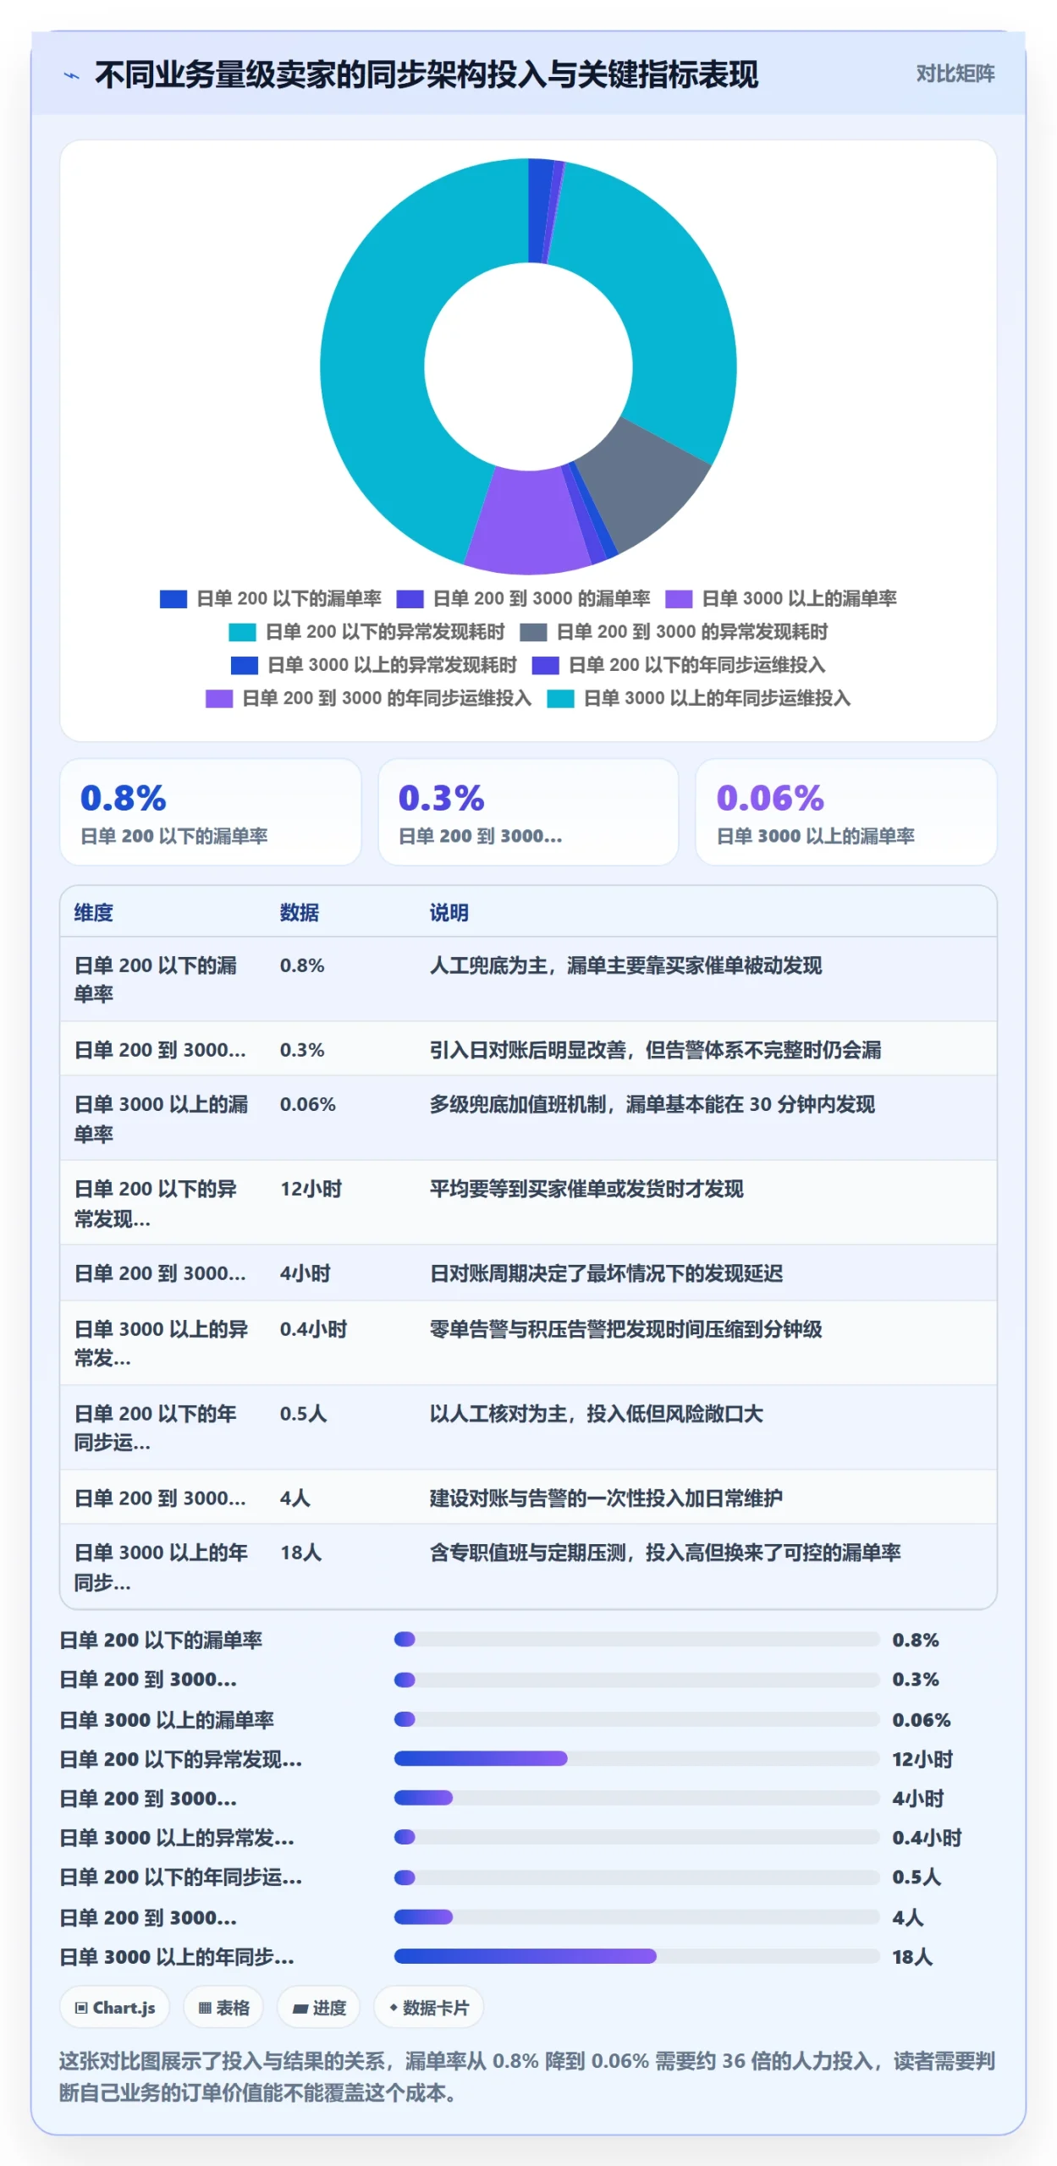
Task: Select the row text 人工兜底为主，漏单主要靠买家催单被动发现
Action: 625,966
